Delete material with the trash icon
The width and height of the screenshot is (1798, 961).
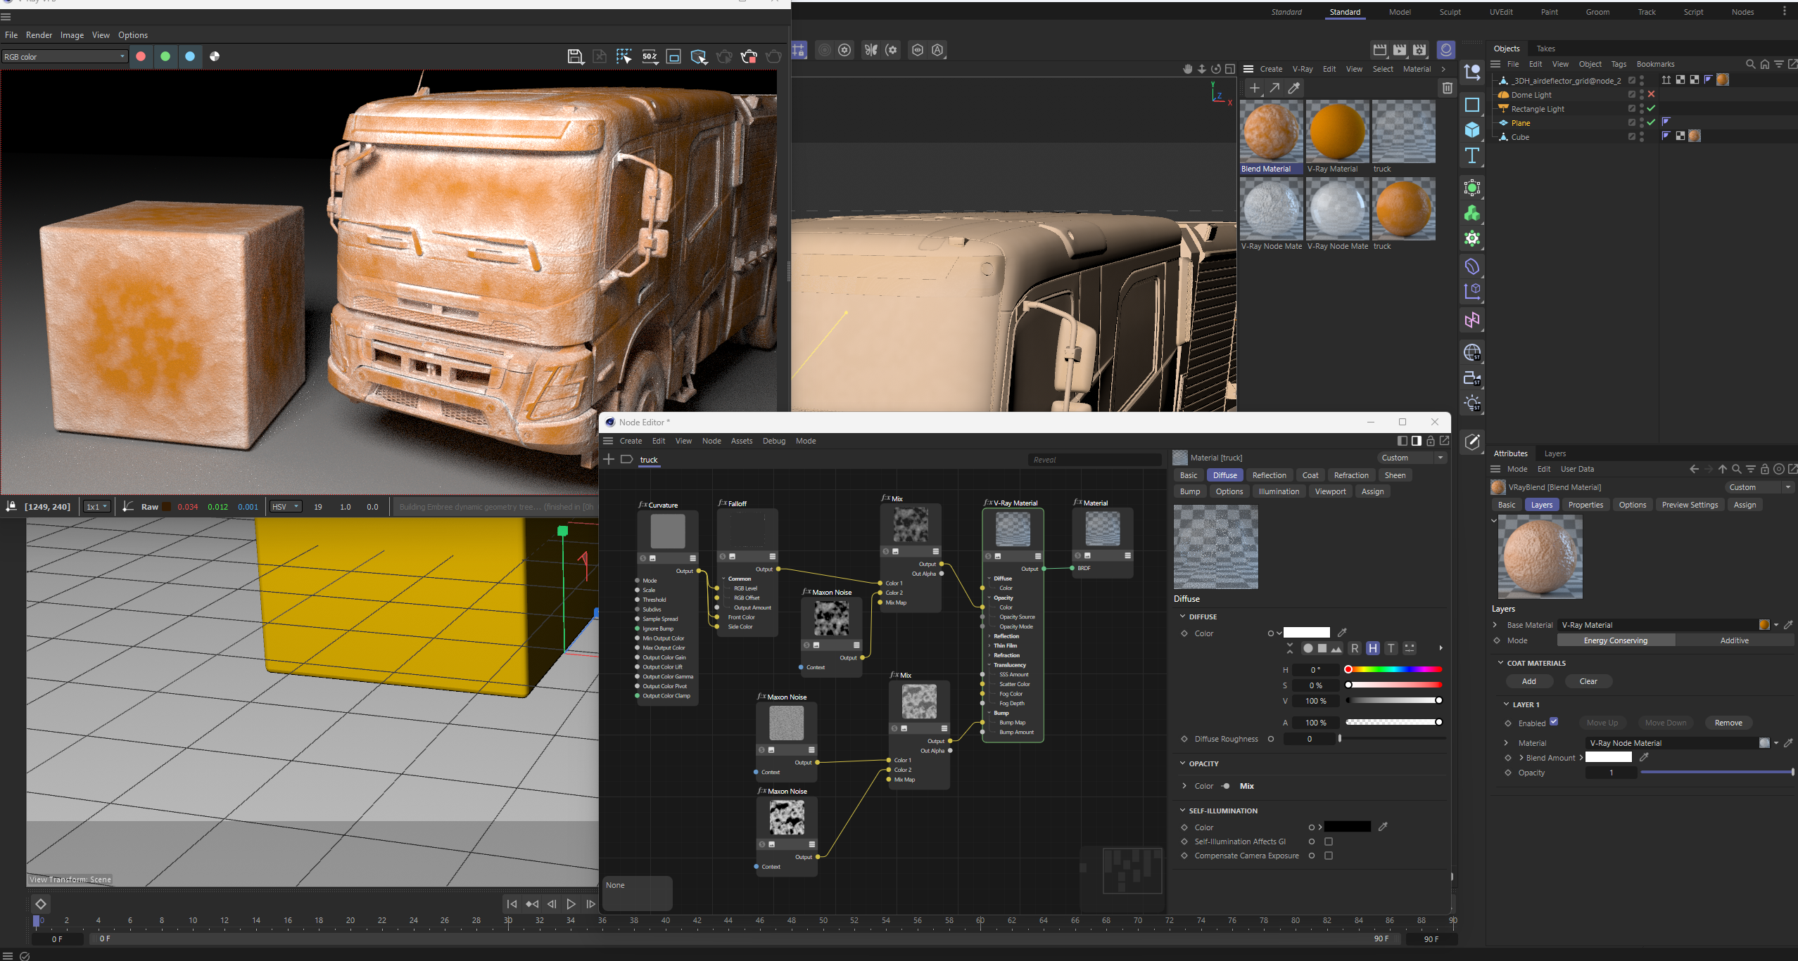click(1447, 88)
